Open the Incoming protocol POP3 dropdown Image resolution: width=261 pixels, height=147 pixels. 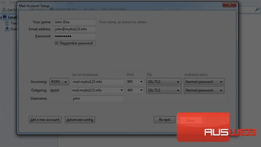[x=59, y=82]
